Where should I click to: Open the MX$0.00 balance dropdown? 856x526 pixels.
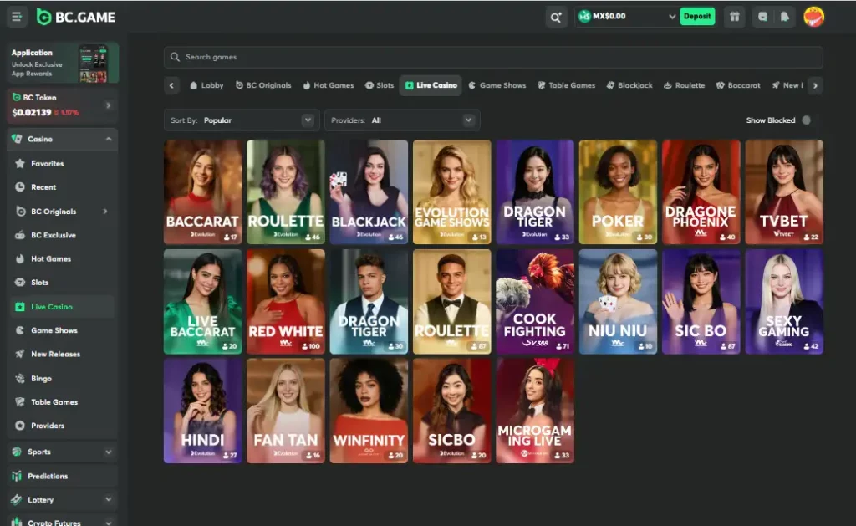pyautogui.click(x=627, y=17)
